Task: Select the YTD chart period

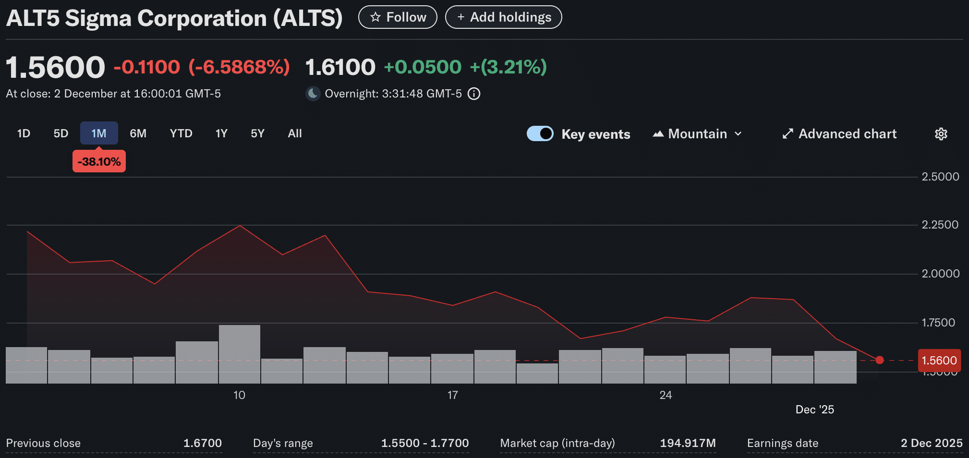Action: pyautogui.click(x=181, y=133)
